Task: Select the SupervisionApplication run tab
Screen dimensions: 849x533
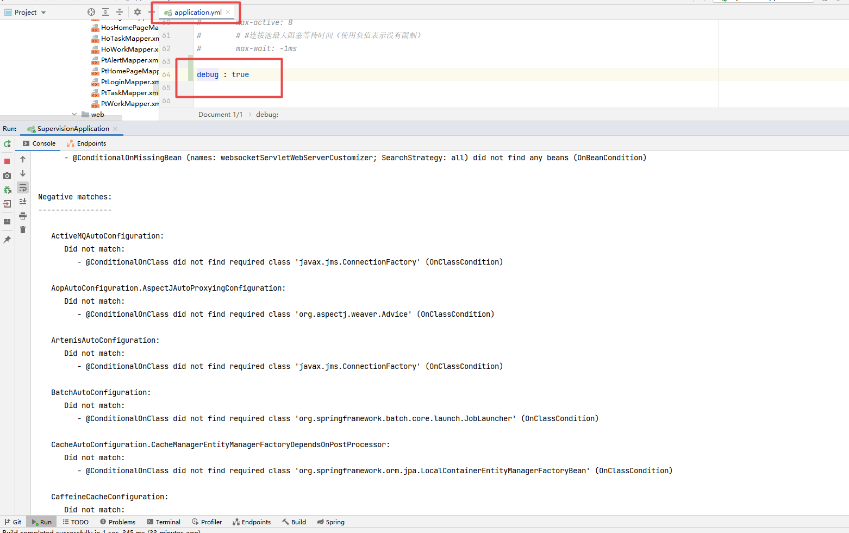Action: [x=73, y=129]
